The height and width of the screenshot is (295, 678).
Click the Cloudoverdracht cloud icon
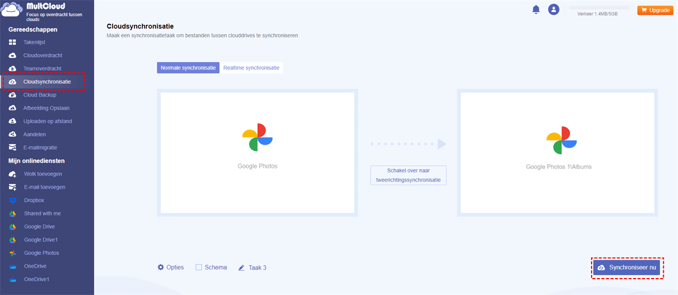(x=12, y=55)
